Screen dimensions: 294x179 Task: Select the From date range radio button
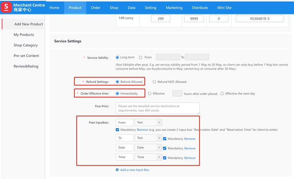pyautogui.click(x=140, y=58)
